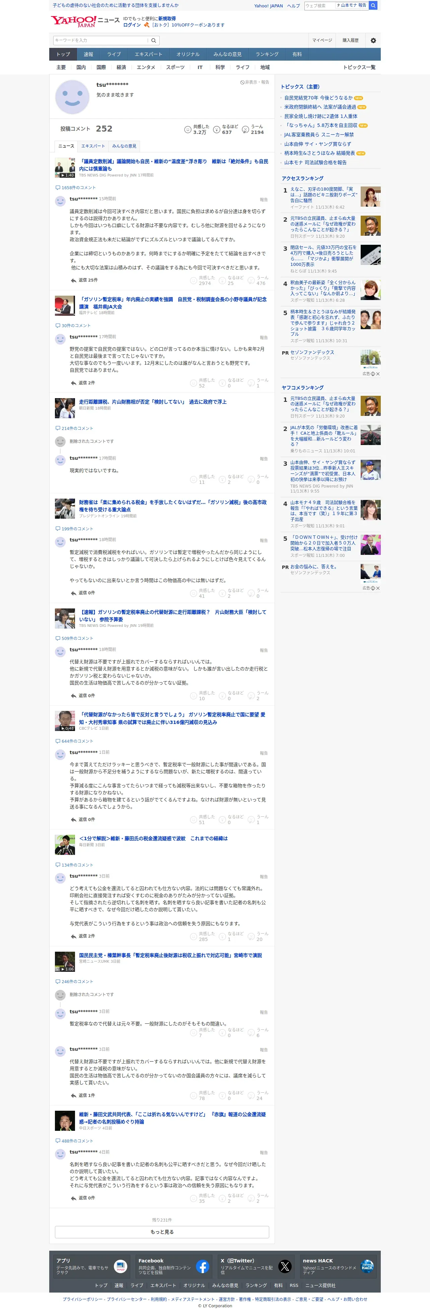Click reply arrow on first 返信 2件 comment
Image resolution: width=430 pixels, height=1316 pixels.
coord(74,383)
